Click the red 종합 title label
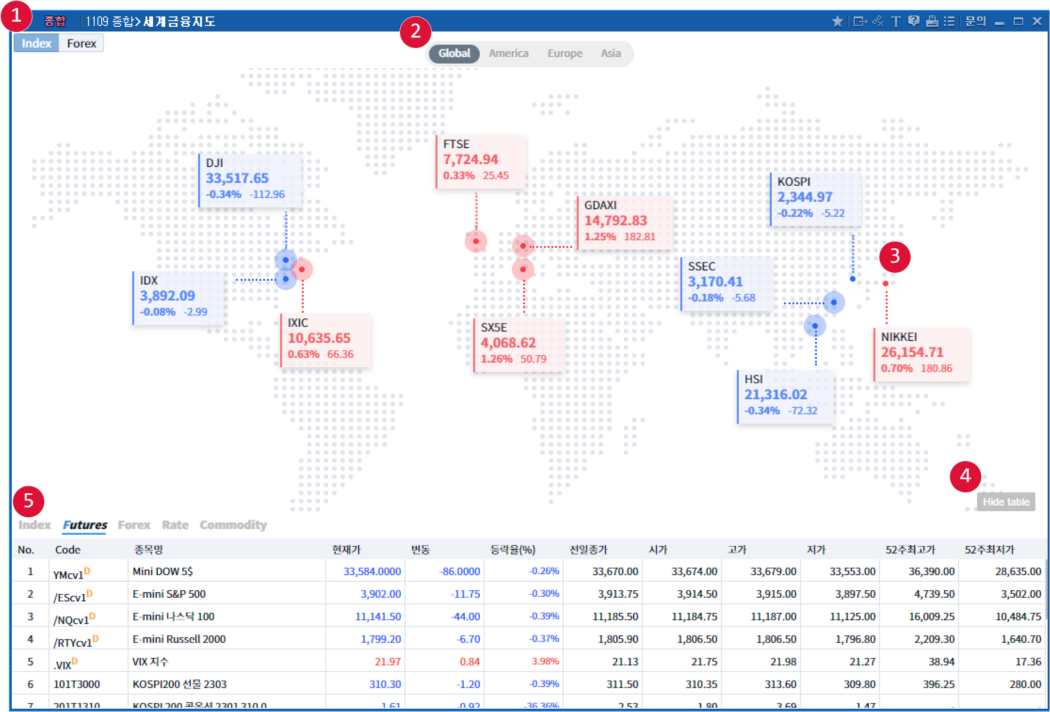 pyautogui.click(x=55, y=22)
